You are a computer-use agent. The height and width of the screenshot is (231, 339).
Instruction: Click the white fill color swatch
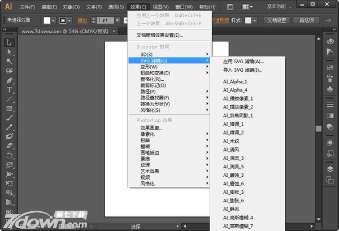point(47,20)
